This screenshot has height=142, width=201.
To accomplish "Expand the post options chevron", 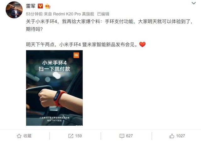I will 193,3.
